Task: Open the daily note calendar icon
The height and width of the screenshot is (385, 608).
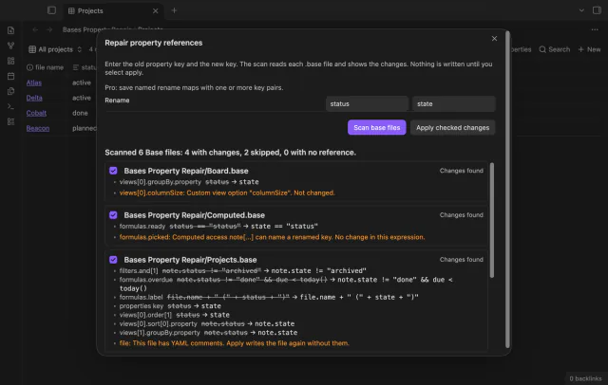Action: 10,76
